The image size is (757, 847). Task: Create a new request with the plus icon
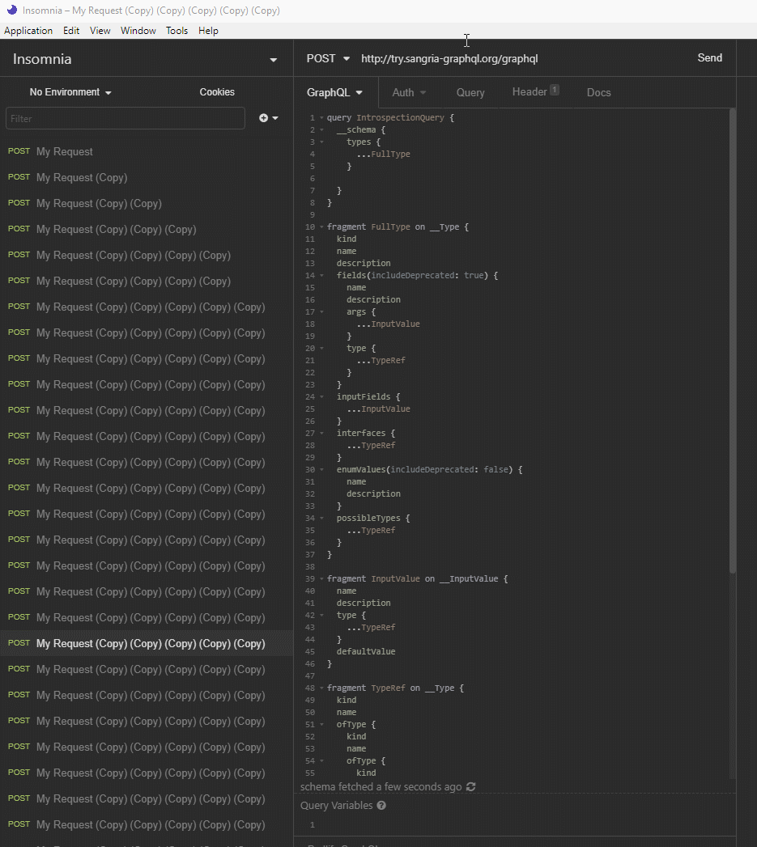(263, 118)
